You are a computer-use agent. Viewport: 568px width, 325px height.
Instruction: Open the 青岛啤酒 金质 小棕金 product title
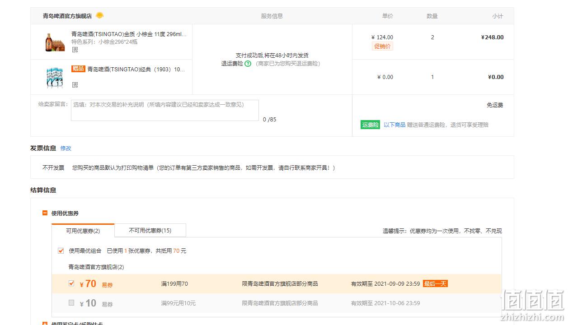pyautogui.click(x=129, y=34)
